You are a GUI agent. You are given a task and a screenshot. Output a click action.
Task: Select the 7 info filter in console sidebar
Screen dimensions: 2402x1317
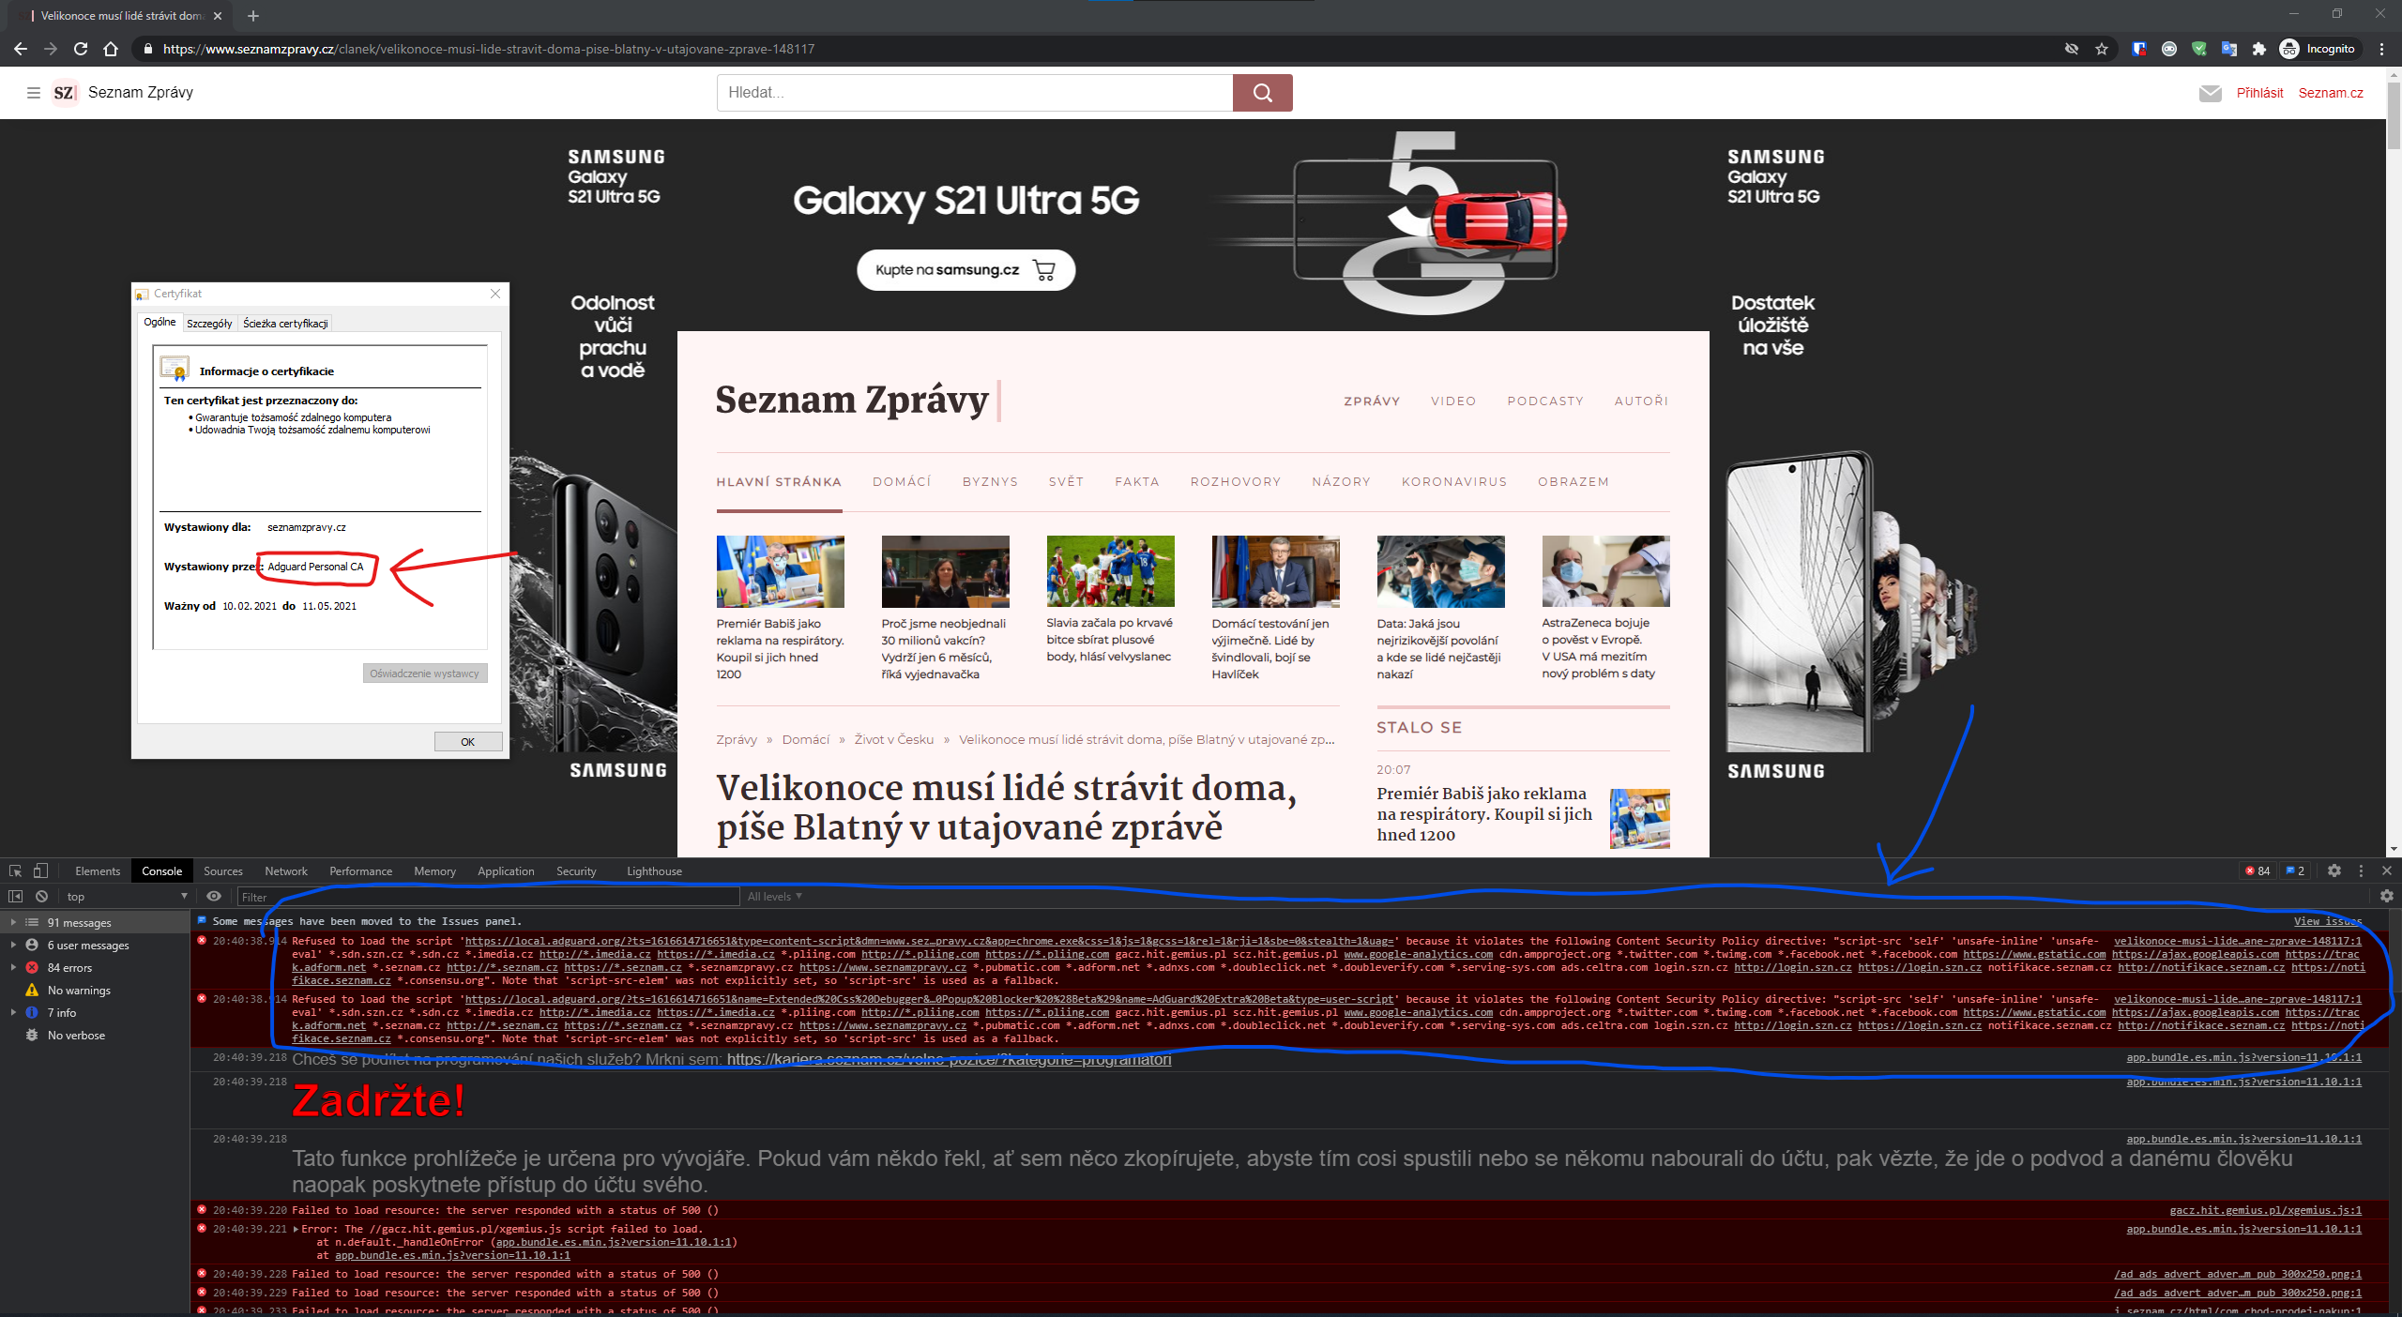(x=62, y=1012)
